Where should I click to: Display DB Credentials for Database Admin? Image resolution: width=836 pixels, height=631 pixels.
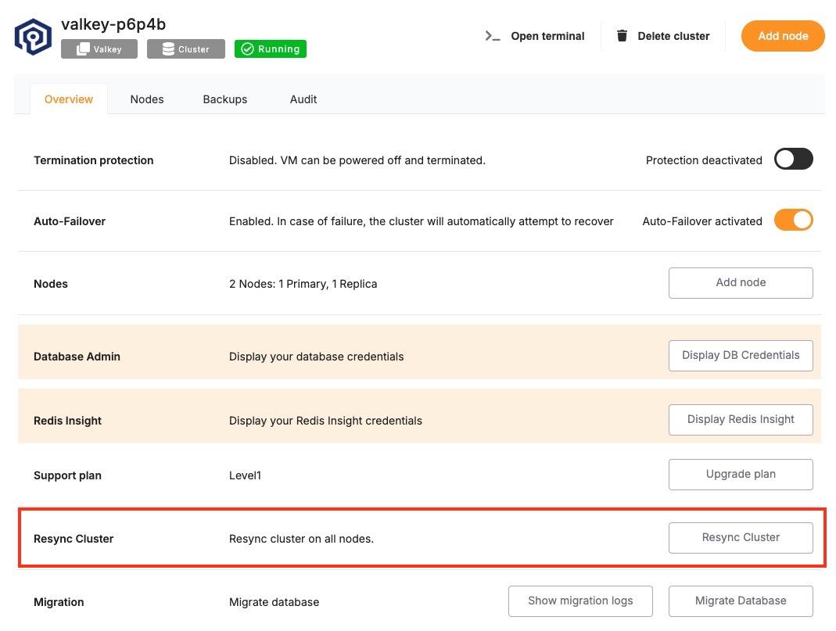point(741,355)
